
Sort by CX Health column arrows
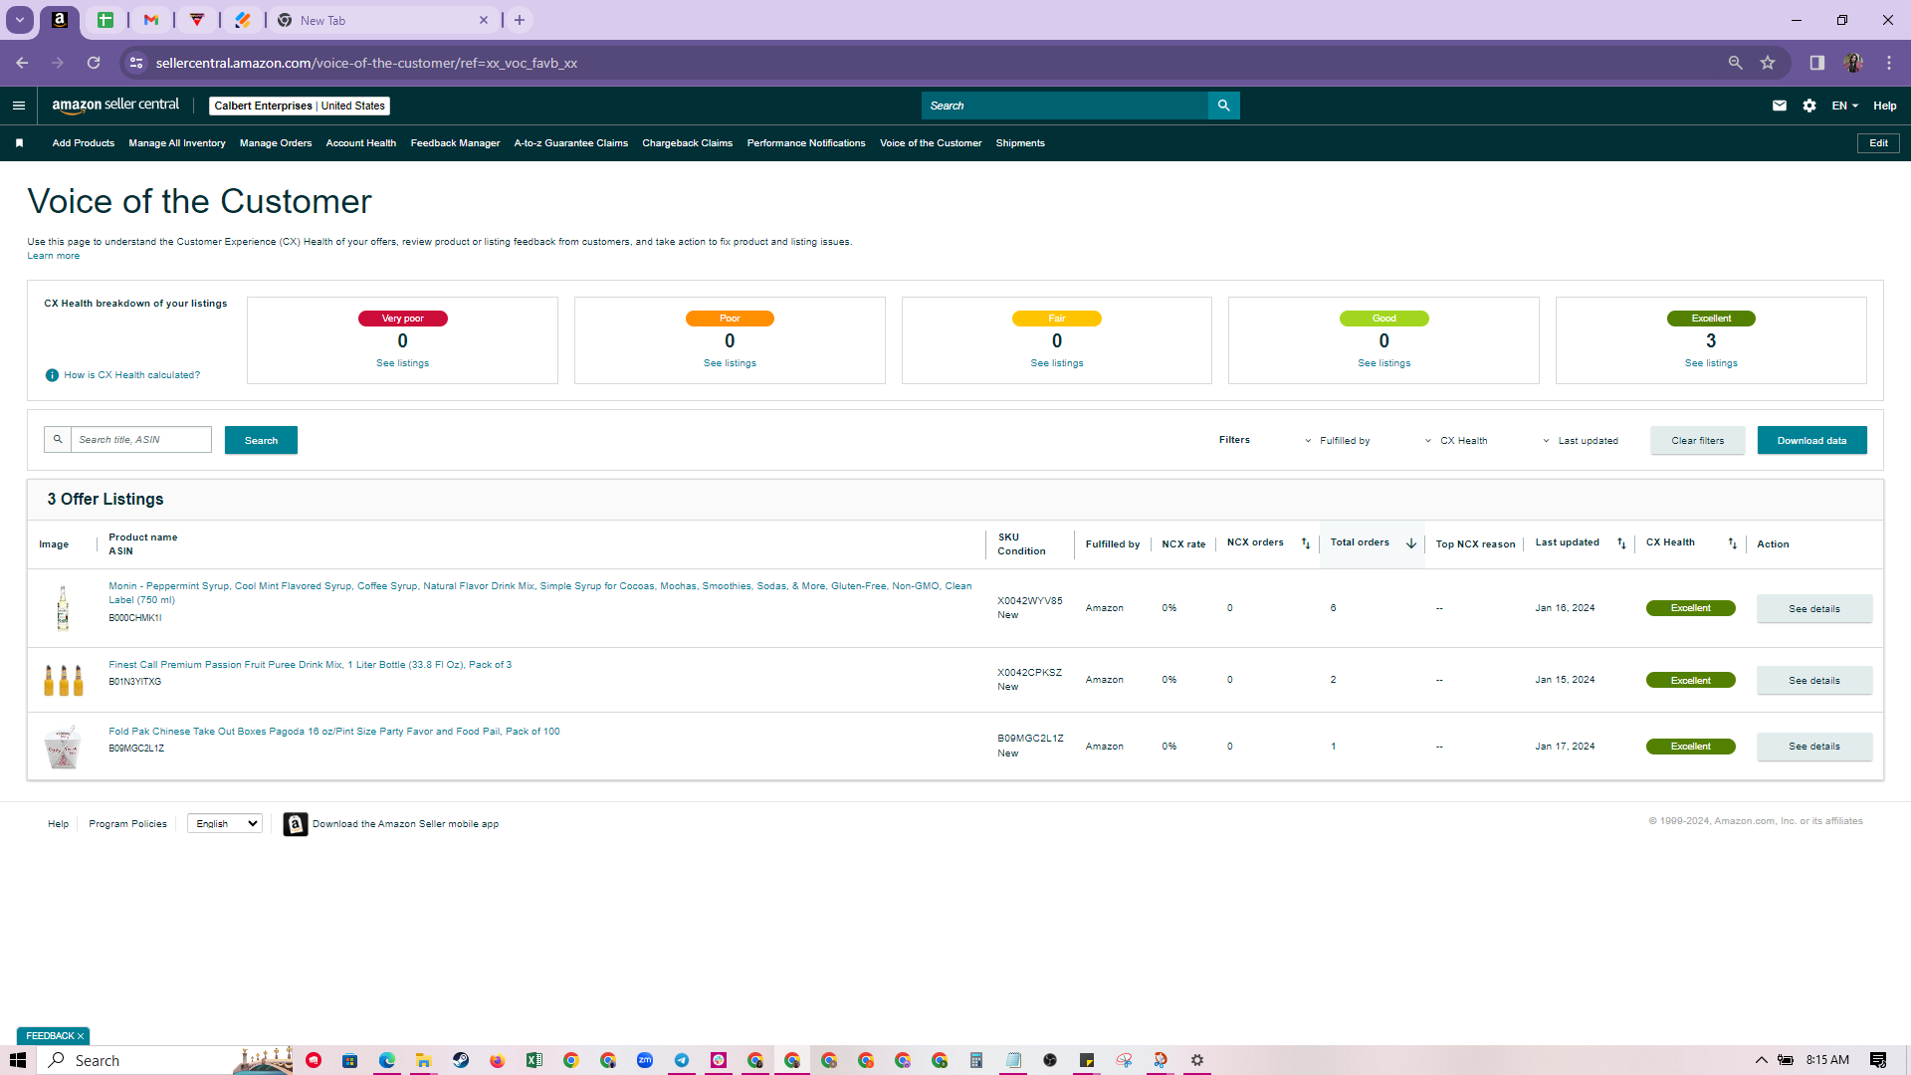pos(1732,543)
